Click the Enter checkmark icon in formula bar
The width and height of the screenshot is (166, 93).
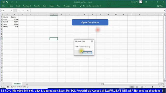[23, 11]
